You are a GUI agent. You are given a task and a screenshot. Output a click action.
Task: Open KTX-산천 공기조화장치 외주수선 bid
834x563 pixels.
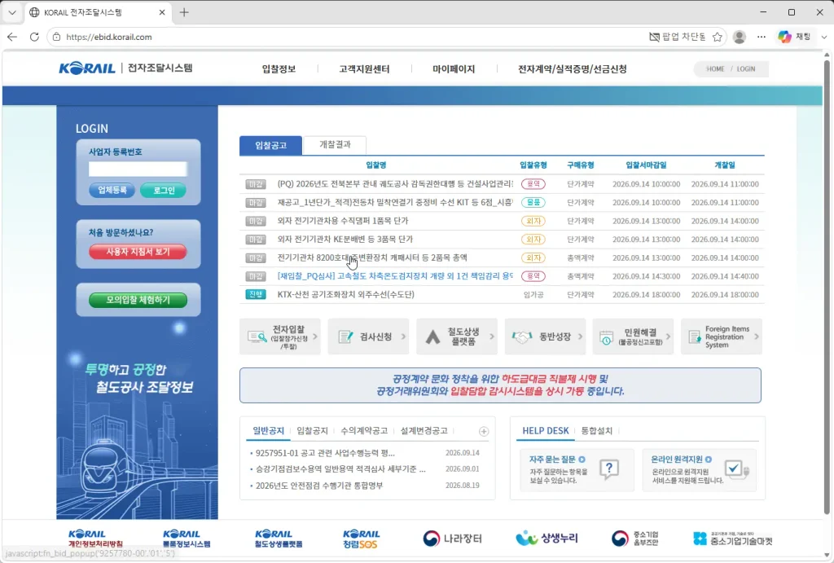point(345,294)
